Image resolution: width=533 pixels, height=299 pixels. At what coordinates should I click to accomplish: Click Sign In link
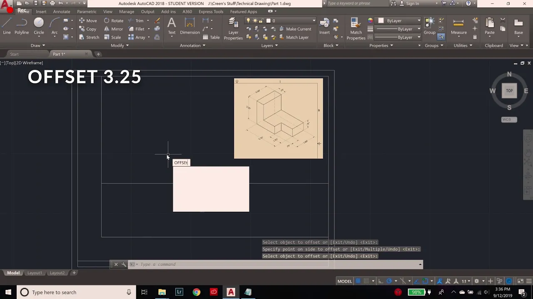point(412,3)
